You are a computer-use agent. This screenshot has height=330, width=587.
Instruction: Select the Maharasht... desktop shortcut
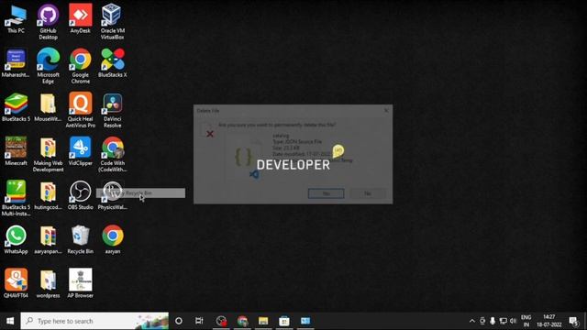pos(16,63)
